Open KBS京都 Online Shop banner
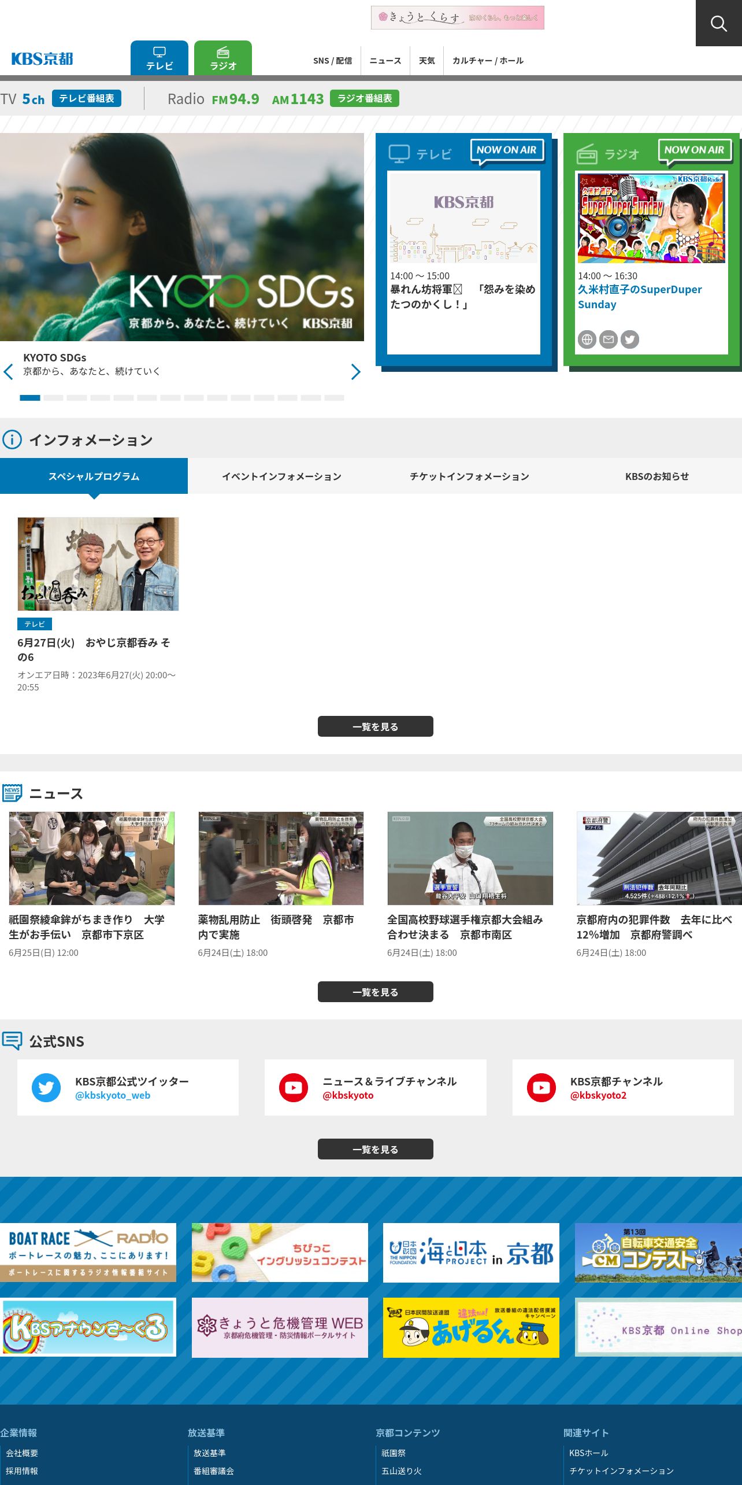This screenshot has width=742, height=1485. (659, 1328)
